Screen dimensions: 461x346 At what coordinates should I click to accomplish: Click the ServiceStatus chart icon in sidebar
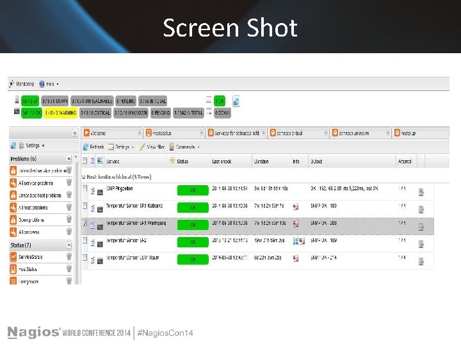click(13, 256)
